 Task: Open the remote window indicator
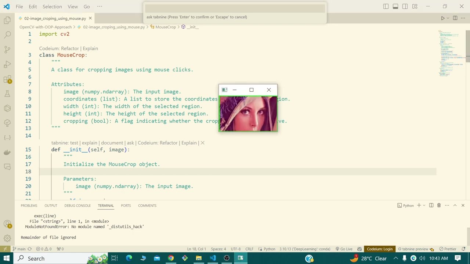[5, 249]
